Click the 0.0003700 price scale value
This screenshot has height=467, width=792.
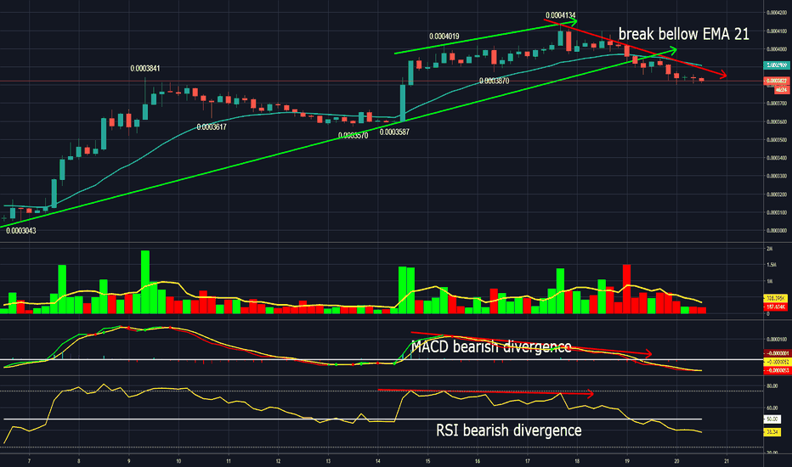click(x=777, y=104)
